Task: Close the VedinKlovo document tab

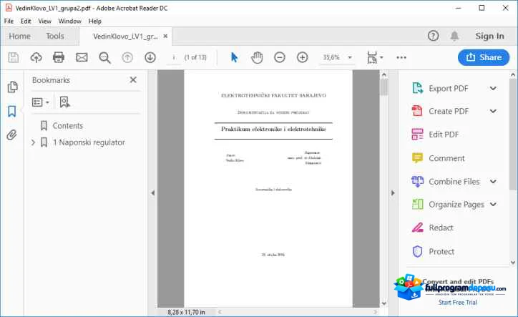Action: coord(165,36)
